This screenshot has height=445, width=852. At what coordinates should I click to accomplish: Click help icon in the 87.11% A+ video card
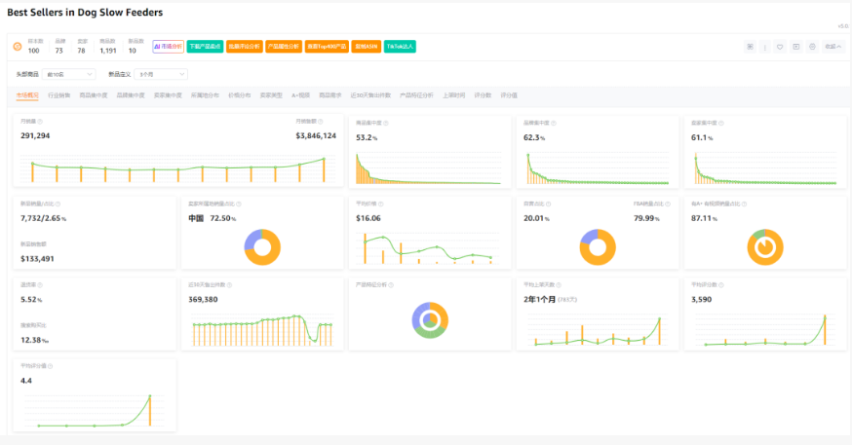(745, 204)
